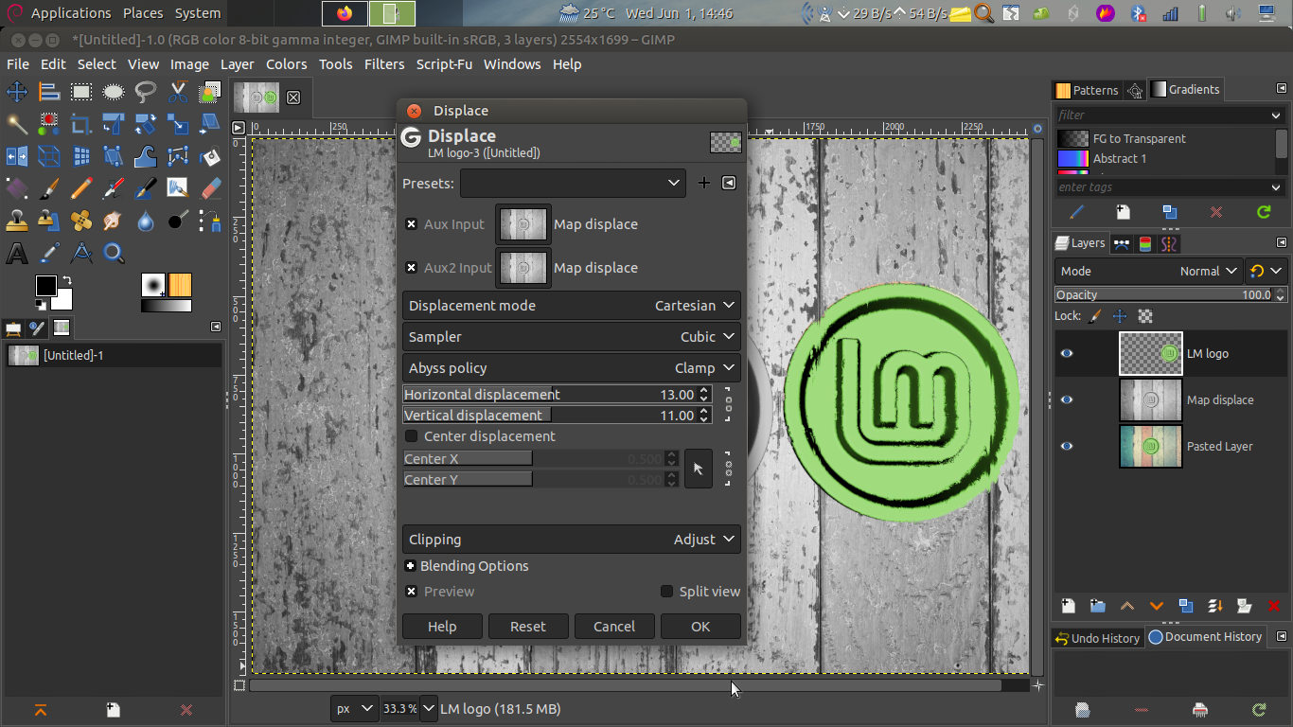
Task: Click the red delete layer icon
Action: tap(1274, 606)
